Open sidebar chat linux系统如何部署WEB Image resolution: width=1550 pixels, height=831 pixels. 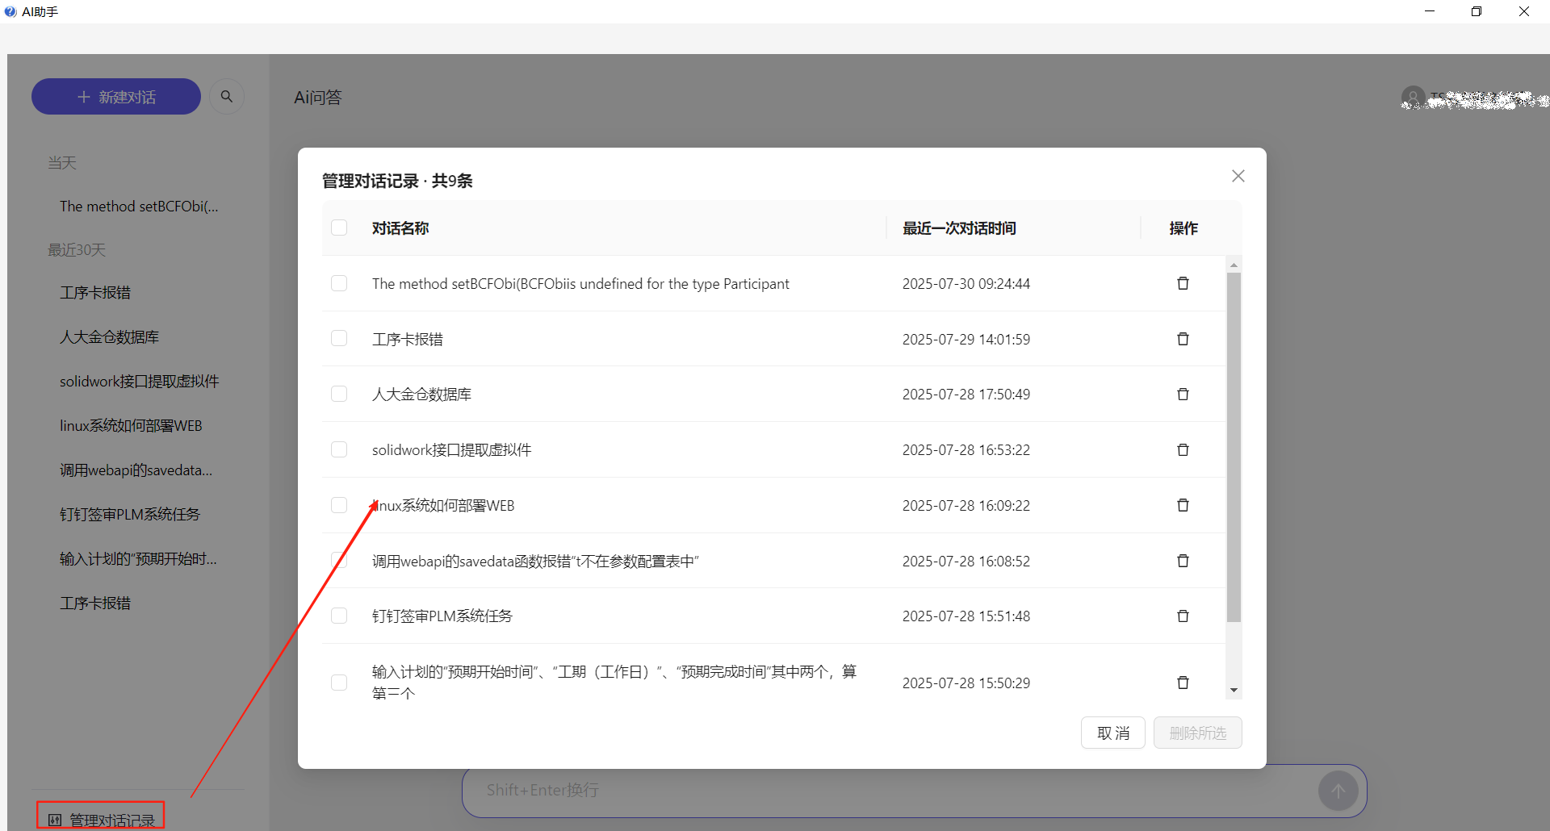131,426
